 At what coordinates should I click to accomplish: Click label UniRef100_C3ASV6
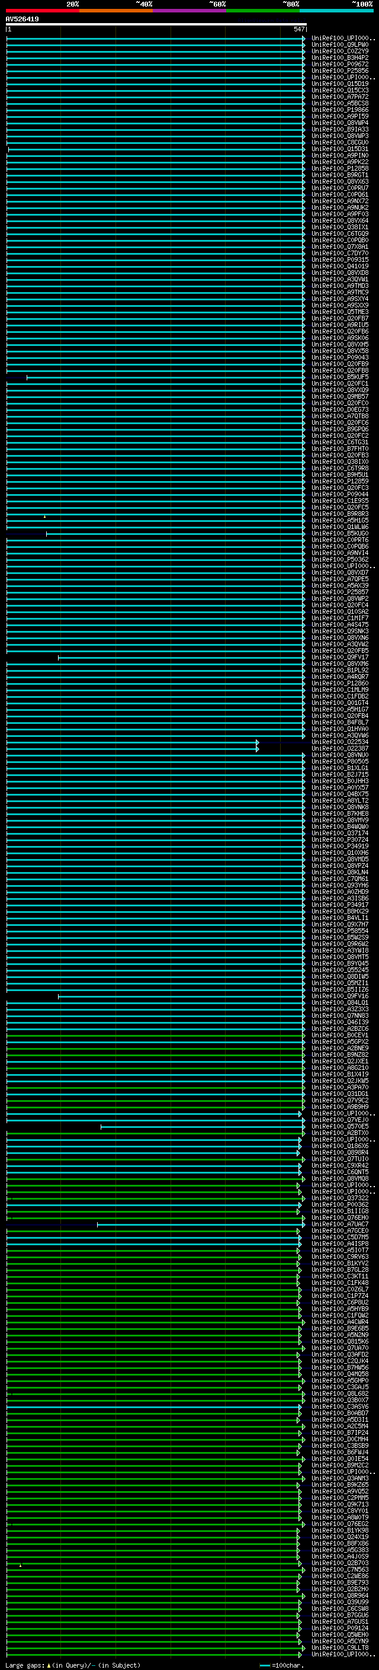click(339, 1406)
